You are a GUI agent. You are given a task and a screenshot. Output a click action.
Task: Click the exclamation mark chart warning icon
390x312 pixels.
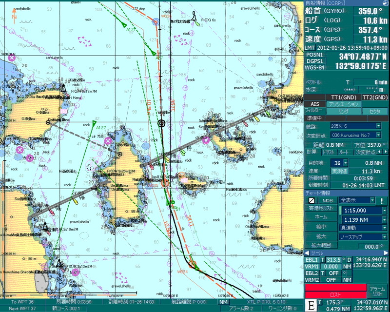coord(382,200)
